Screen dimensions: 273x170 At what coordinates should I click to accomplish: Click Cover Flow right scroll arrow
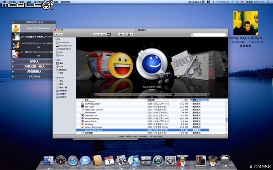pos(208,94)
